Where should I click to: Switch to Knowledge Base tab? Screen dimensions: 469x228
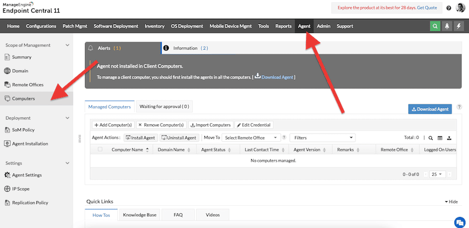[140, 215]
